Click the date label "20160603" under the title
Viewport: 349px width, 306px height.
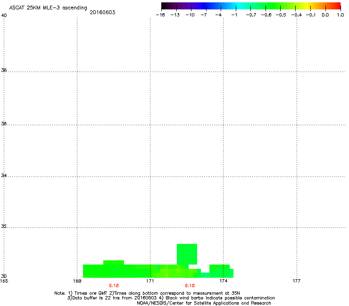[x=102, y=12]
